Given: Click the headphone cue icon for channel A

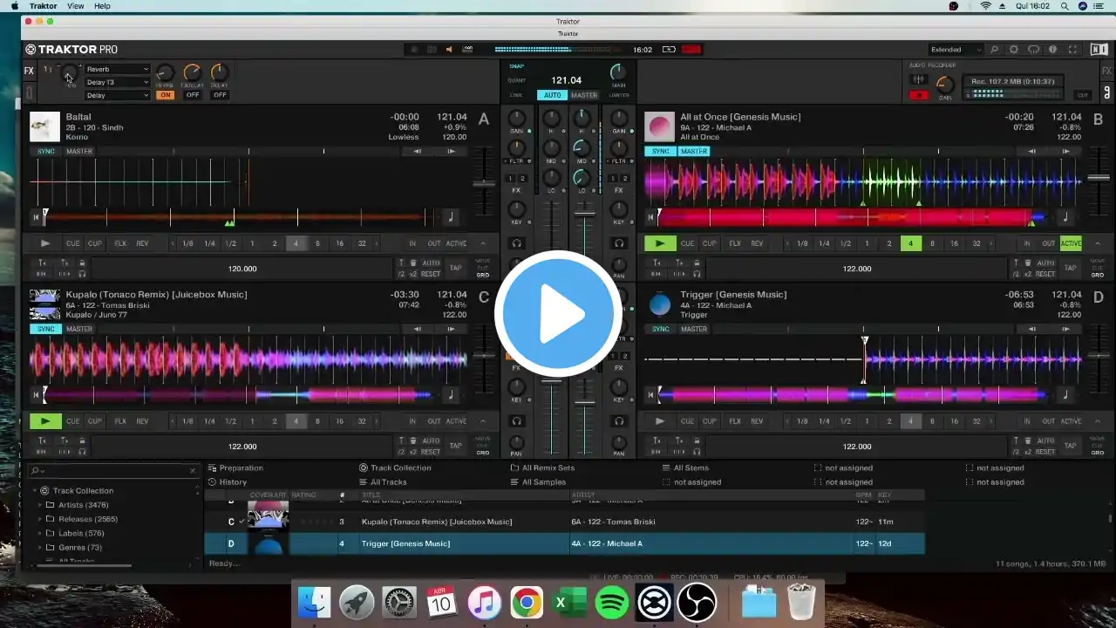Looking at the screenshot, I should tap(517, 243).
